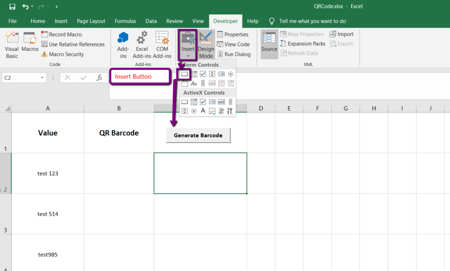Switch to the Developer tab

pos(225,21)
